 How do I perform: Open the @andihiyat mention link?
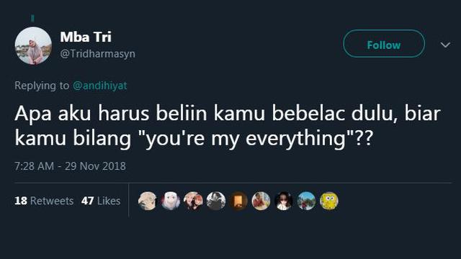[99, 86]
